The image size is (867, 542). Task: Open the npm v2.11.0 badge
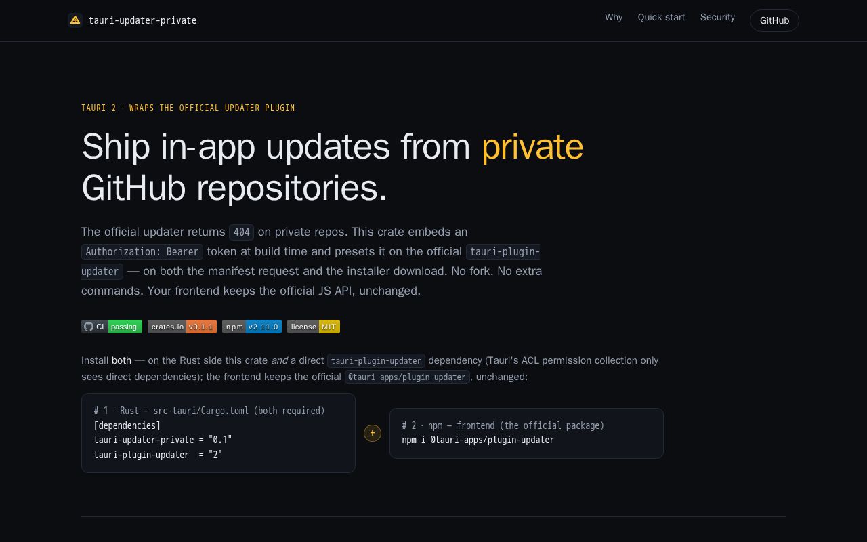point(252,327)
